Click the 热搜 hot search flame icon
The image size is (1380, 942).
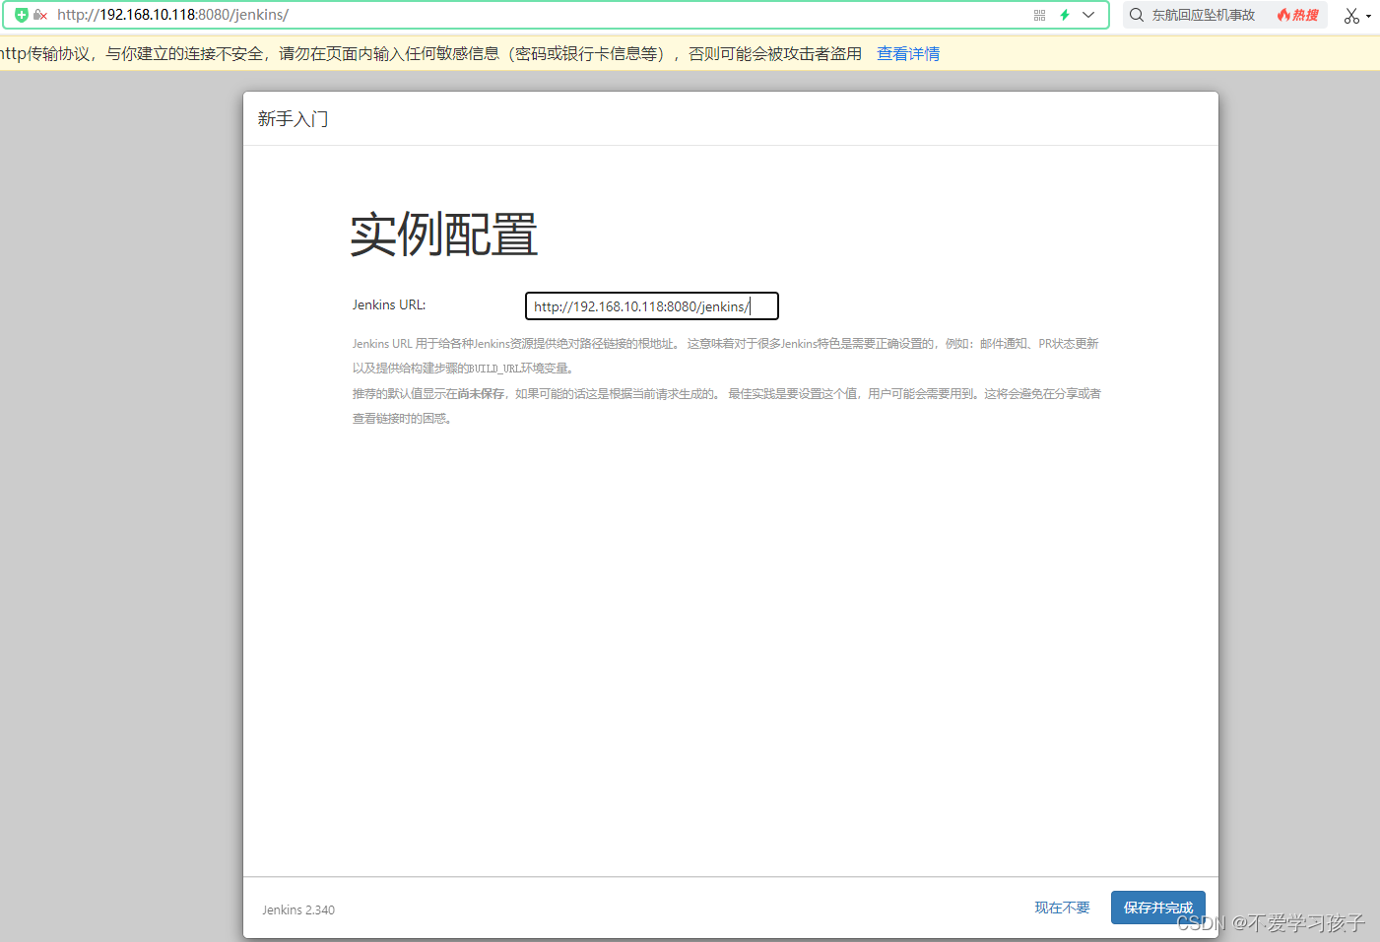[1297, 15]
